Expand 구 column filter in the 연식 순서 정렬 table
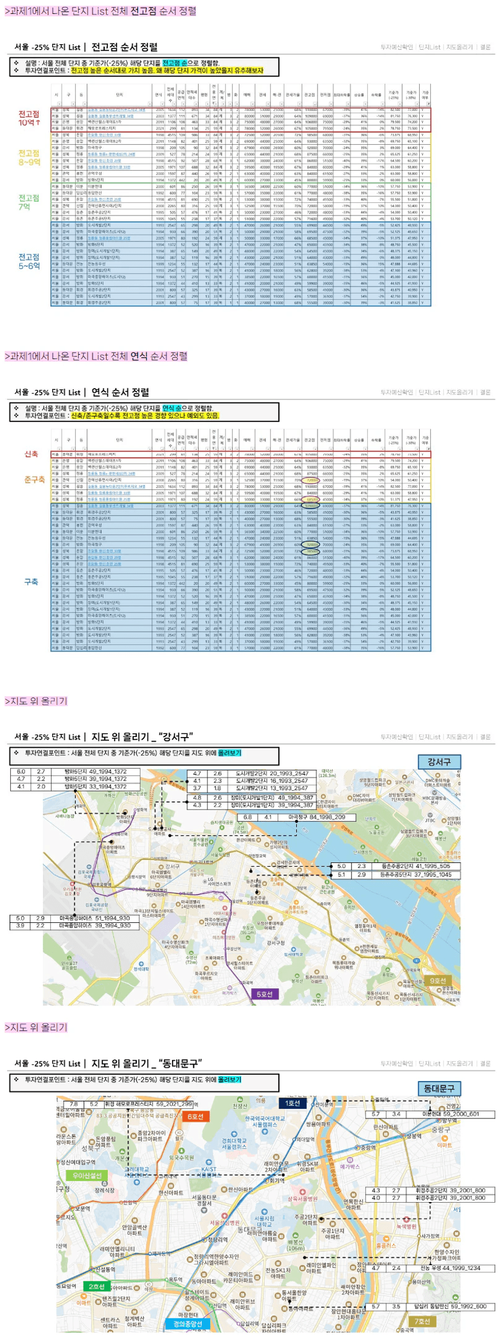The image size is (501, 1342). [x=72, y=449]
